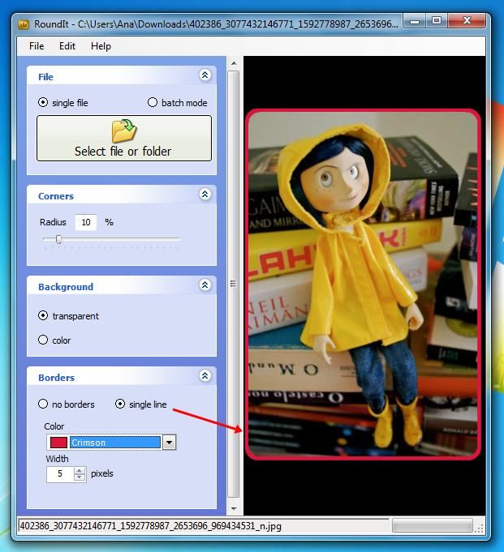The image size is (504, 552).
Task: Click the settings panel scrollbar thumb
Action: (x=234, y=284)
